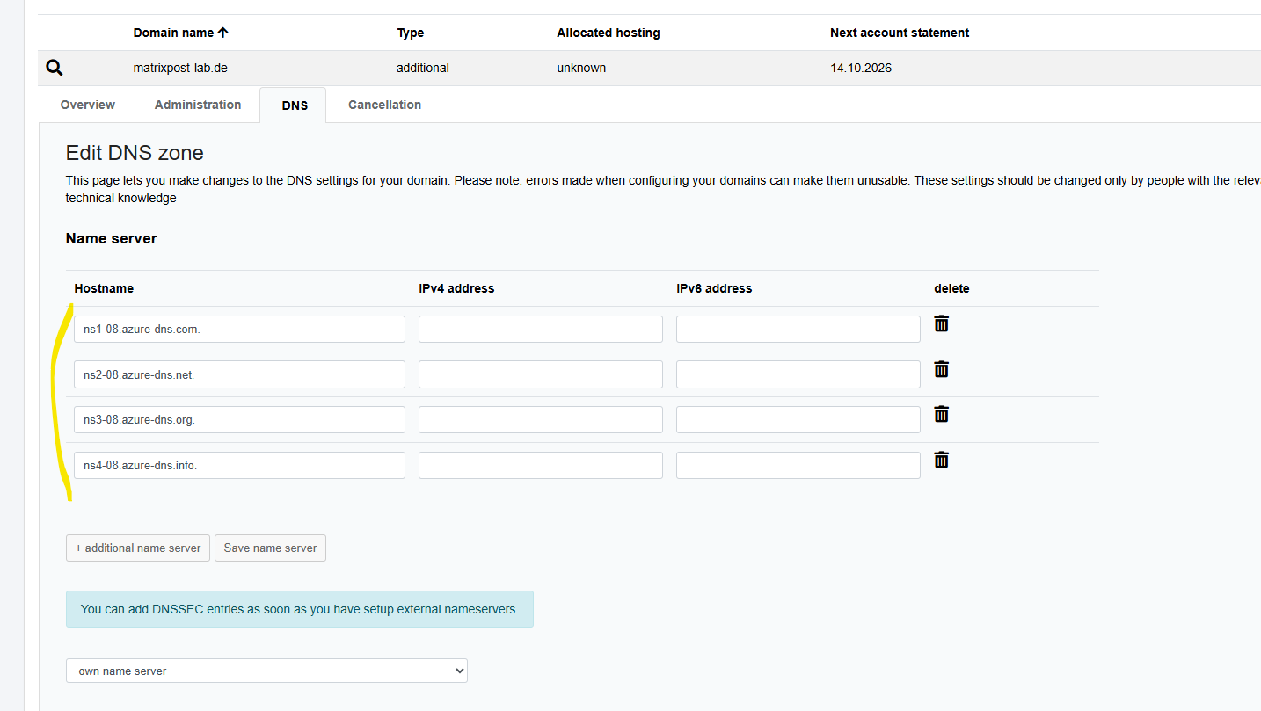Focus IPv4 address field for ns1-08 row
The width and height of the screenshot is (1261, 711).
[540, 329]
